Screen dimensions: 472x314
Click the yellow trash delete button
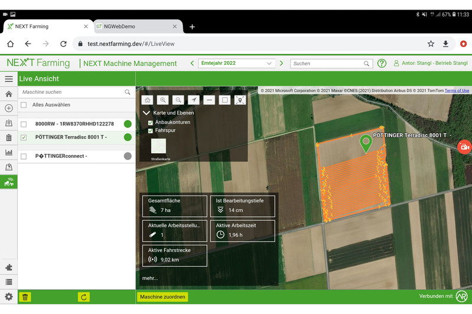(25, 297)
